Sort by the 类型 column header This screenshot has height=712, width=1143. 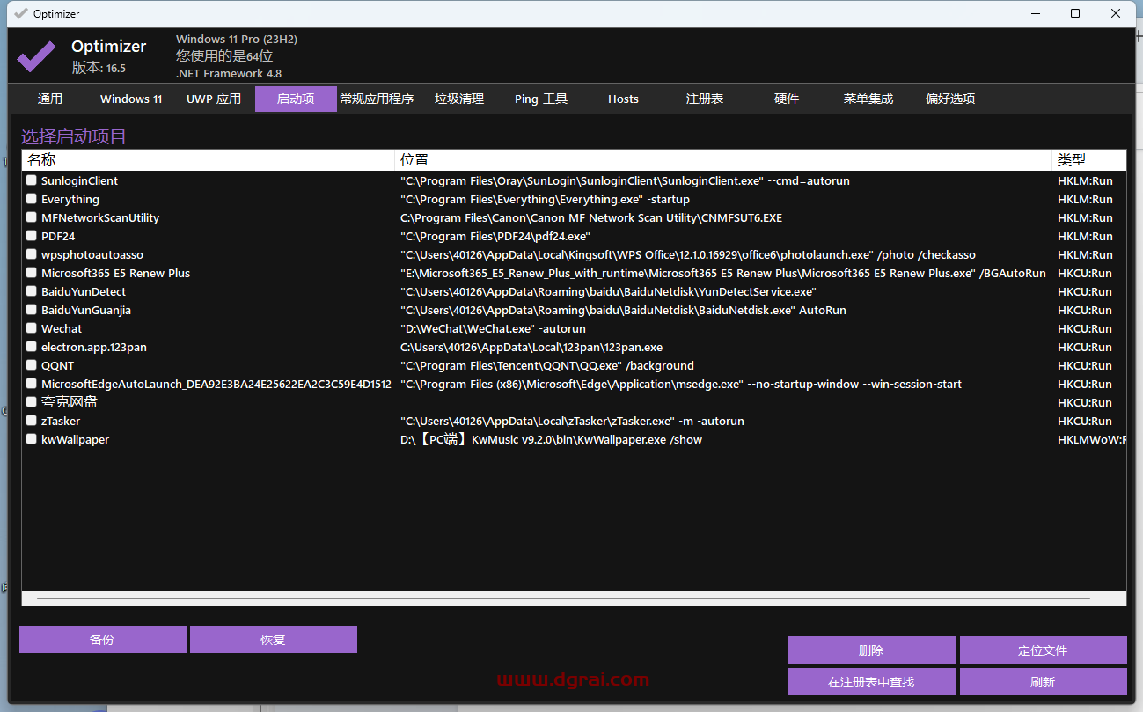click(1089, 159)
